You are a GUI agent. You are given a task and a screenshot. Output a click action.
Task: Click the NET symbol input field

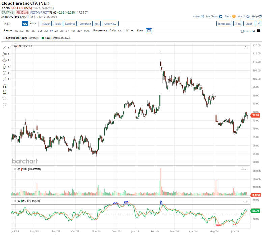12,24
